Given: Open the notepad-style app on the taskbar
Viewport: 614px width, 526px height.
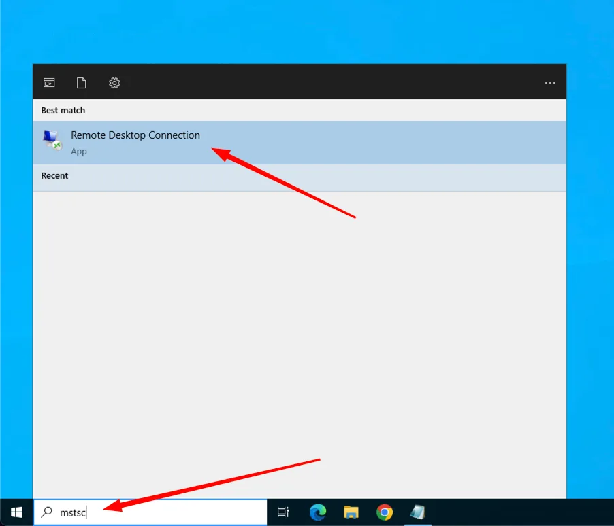Looking at the screenshot, I should click(x=417, y=512).
